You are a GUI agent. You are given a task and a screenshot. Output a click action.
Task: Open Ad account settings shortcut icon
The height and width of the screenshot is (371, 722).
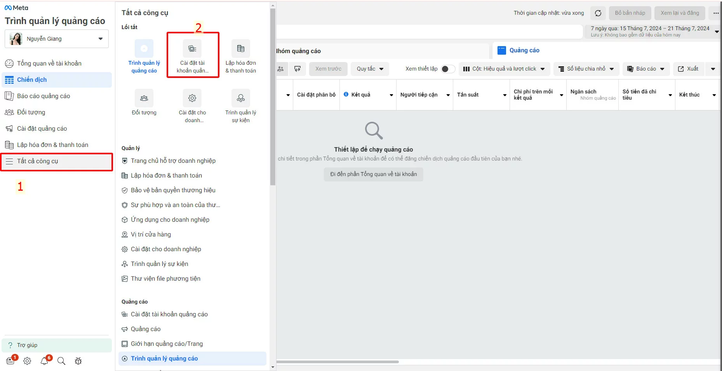192,49
